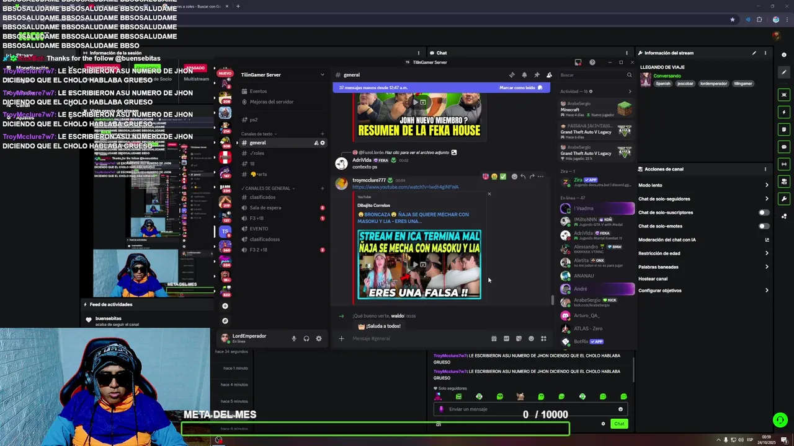Add a server plus icon in Discord
This screenshot has height=446, width=794.
click(x=225, y=306)
